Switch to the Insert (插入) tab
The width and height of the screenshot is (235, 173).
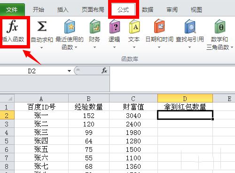(x=63, y=10)
